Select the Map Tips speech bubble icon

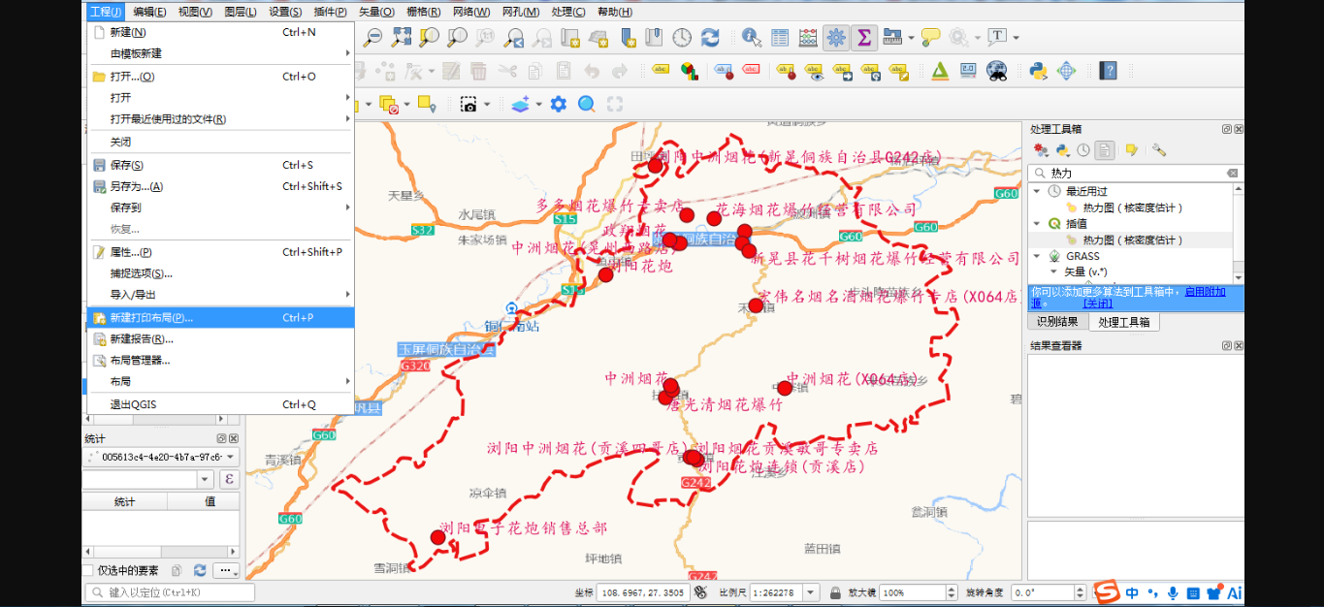931,38
